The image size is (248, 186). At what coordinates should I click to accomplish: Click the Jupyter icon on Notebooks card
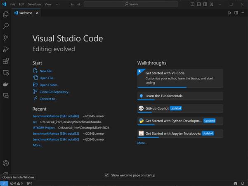141,133
